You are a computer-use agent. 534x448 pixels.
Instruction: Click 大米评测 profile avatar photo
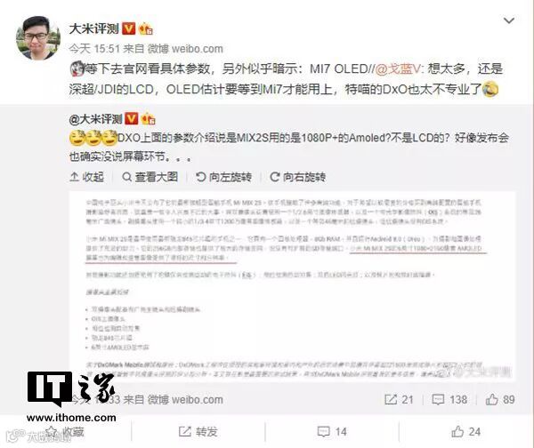tap(38, 37)
